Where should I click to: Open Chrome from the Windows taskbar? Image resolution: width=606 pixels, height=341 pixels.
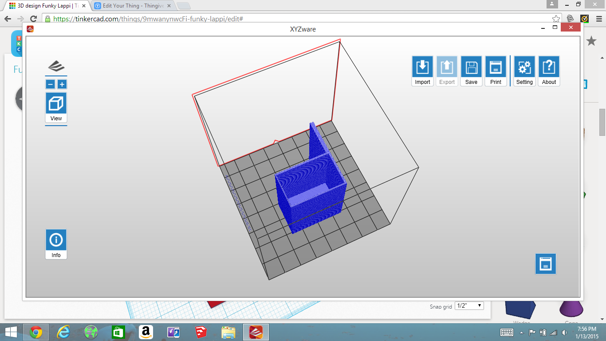coord(36,332)
